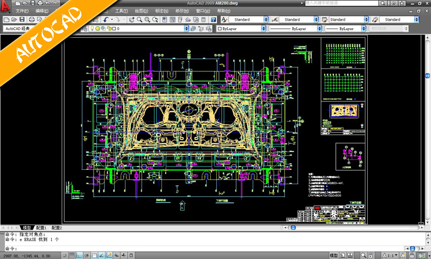Open the AutoCAD application menu (red A logo)
The height and width of the screenshot is (259, 431).
tap(5, 7)
